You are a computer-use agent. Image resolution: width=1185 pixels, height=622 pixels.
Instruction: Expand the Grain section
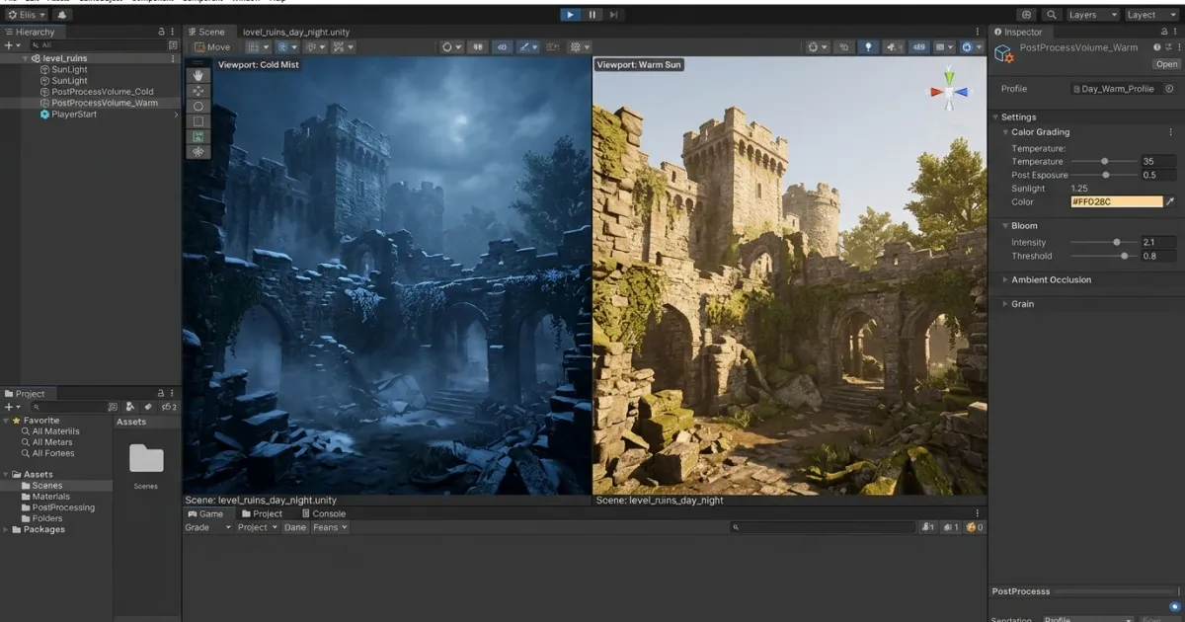click(x=1005, y=304)
